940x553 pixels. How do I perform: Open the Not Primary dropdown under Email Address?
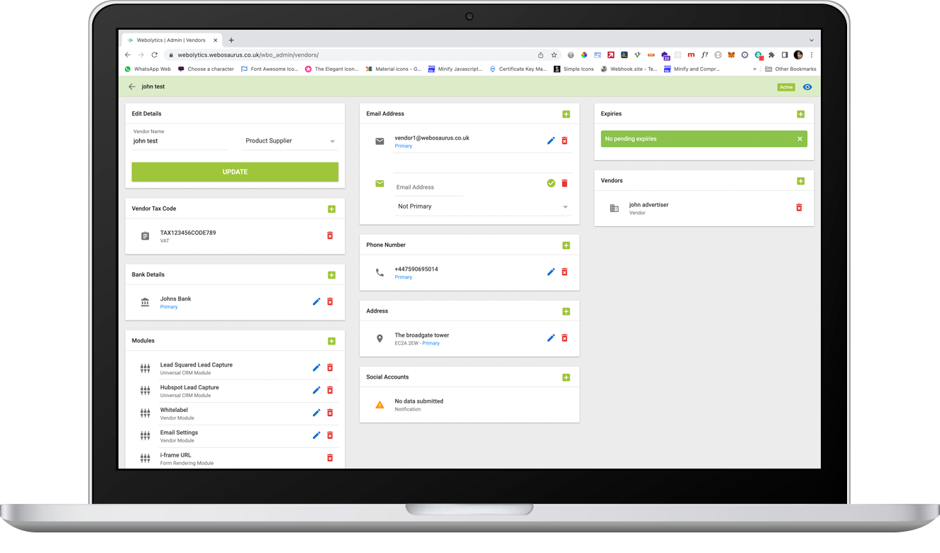point(482,206)
